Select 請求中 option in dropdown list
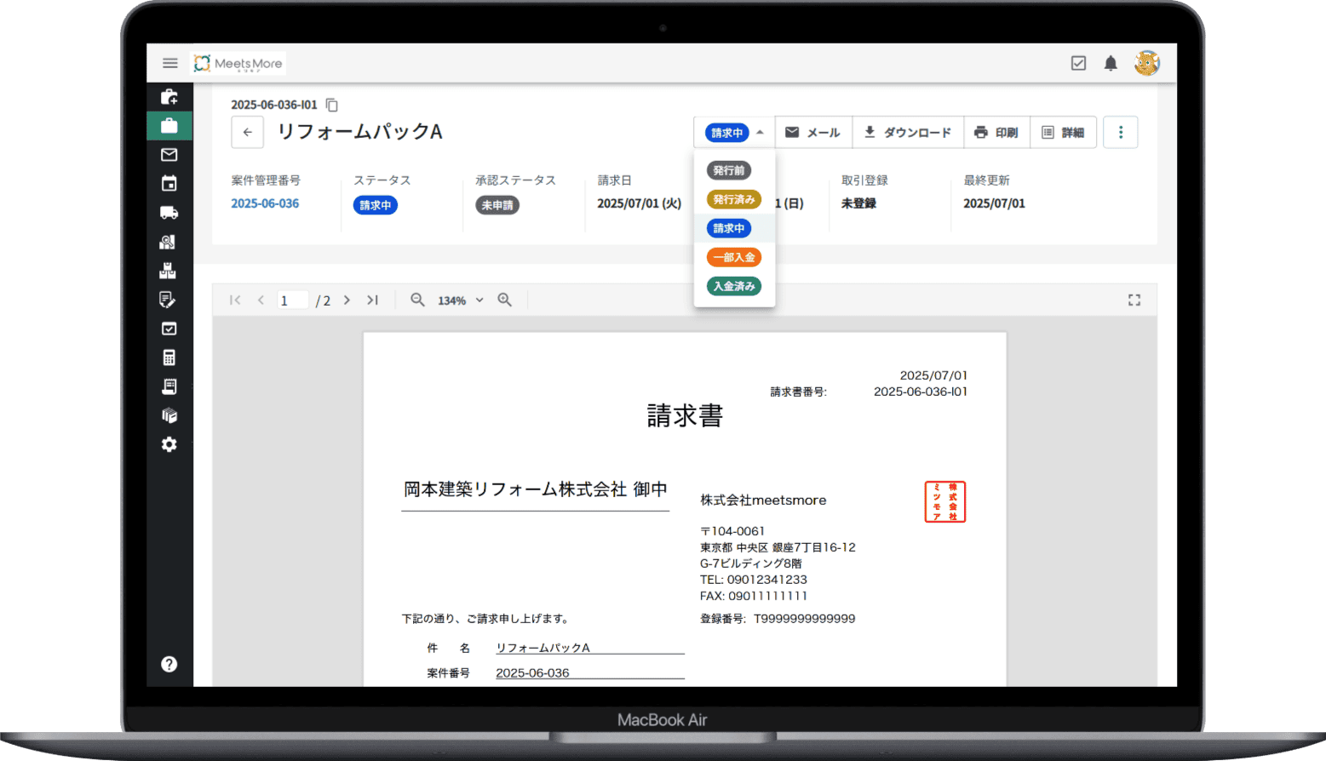1326x761 pixels. (x=728, y=228)
